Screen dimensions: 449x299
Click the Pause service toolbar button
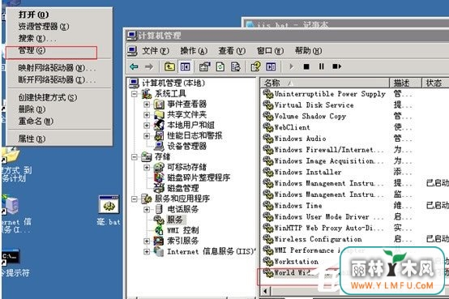pyautogui.click(x=322, y=66)
